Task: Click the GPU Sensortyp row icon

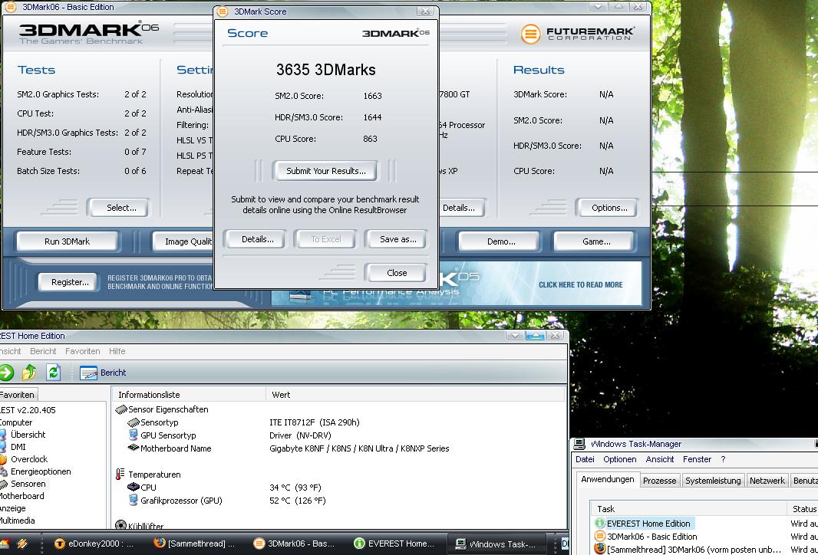Action: [133, 435]
